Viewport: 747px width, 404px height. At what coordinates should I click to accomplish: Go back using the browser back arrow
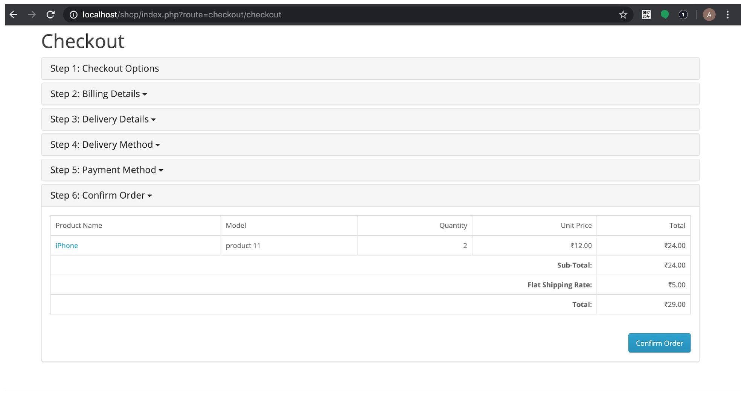[14, 15]
